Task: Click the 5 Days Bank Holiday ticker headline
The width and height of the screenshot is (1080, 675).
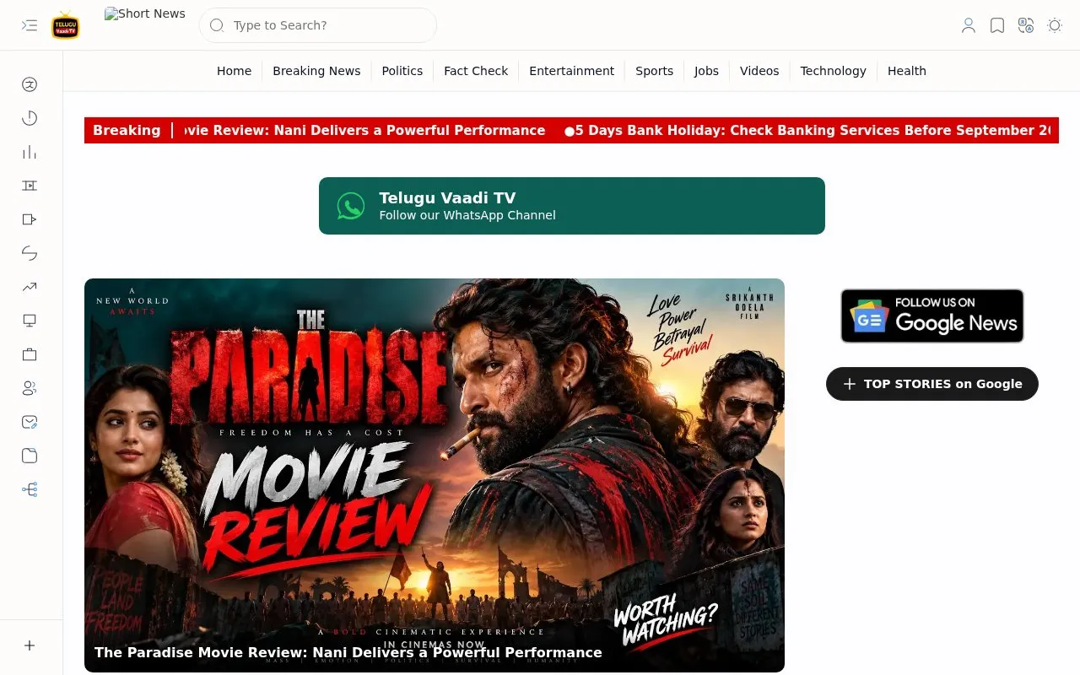Action: [x=813, y=131]
